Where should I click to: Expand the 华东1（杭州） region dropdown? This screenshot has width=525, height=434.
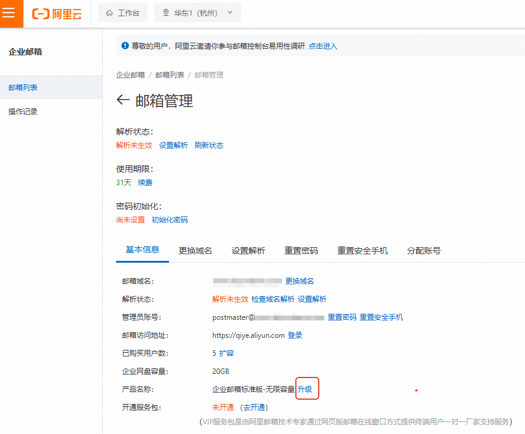click(x=198, y=13)
